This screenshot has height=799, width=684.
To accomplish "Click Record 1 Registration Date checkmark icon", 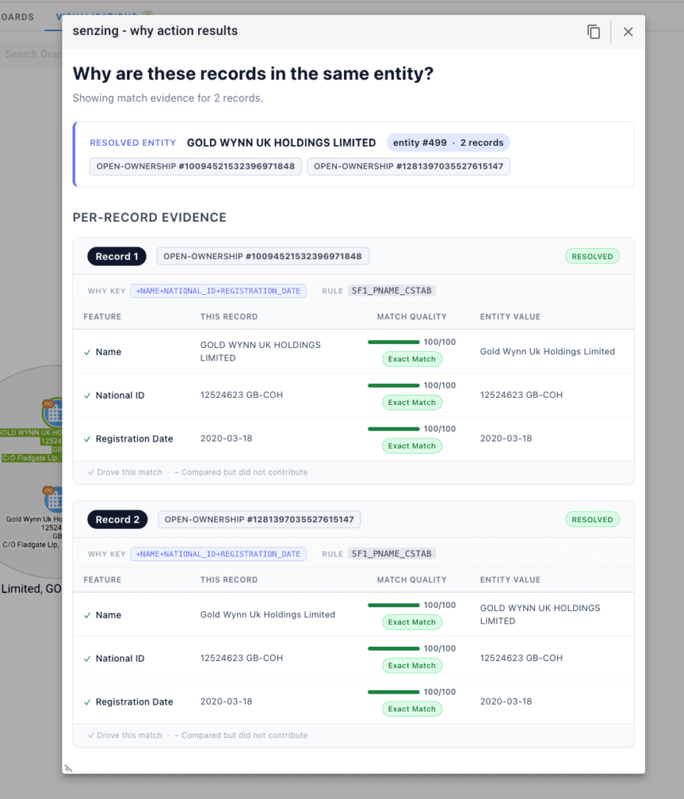I will tap(87, 439).
